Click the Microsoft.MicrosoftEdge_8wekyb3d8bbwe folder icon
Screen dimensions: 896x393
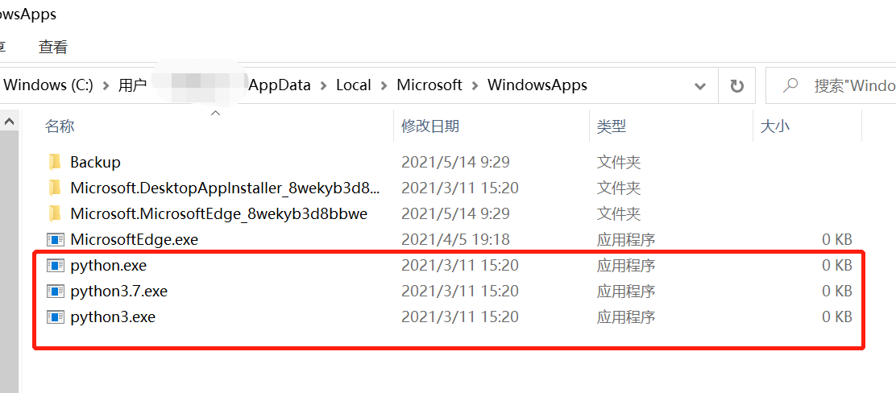coord(55,214)
